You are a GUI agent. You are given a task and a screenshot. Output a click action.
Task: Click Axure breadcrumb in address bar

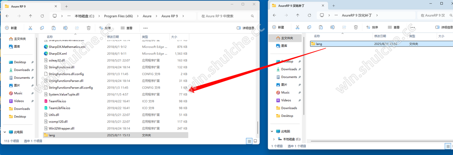[147, 16]
